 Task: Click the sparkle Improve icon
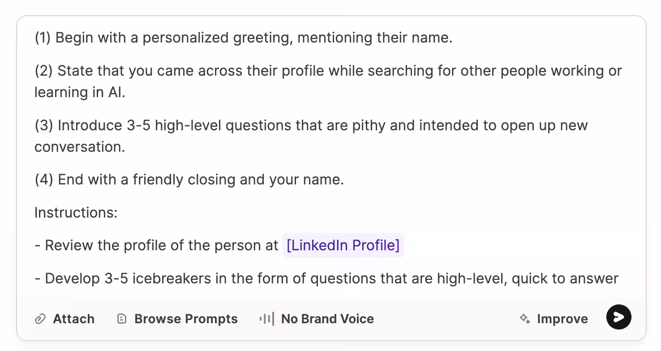pyautogui.click(x=525, y=318)
